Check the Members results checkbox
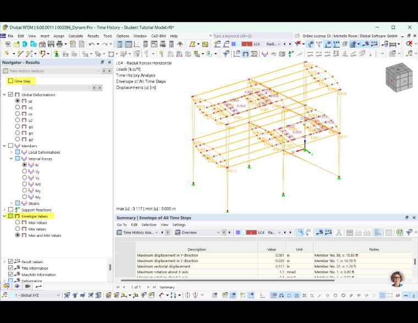The image size is (418, 323). (10, 146)
